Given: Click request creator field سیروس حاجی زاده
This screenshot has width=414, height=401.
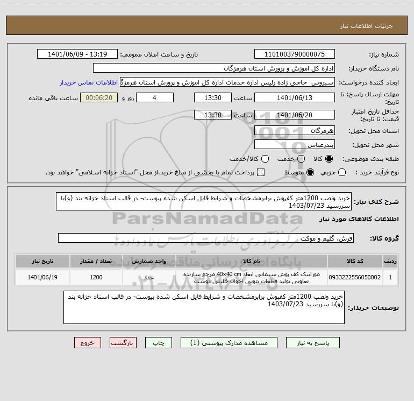Looking at the screenshot, I should click(x=227, y=82).
